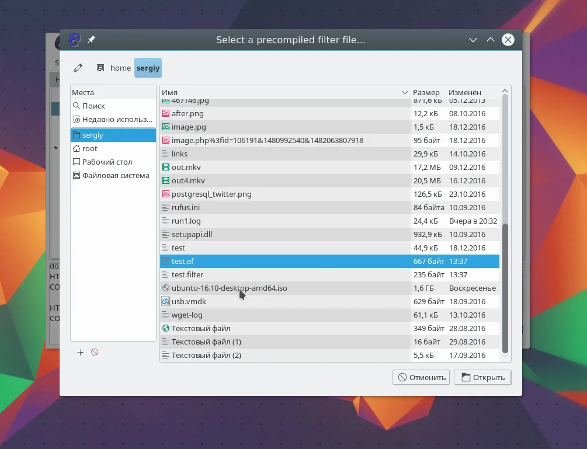Click the remove bookmark icon
This screenshot has width=587, height=449.
[95, 352]
